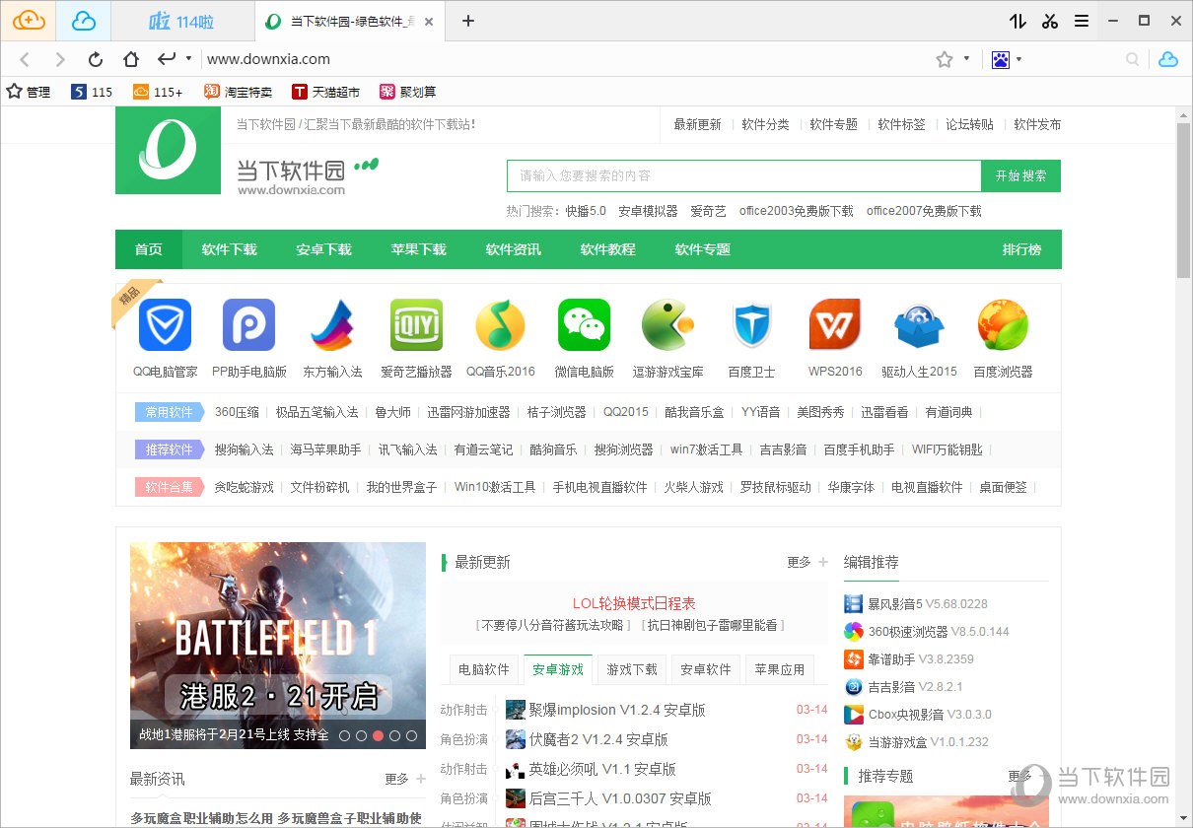Select the 游戏下载 tab

coord(632,669)
